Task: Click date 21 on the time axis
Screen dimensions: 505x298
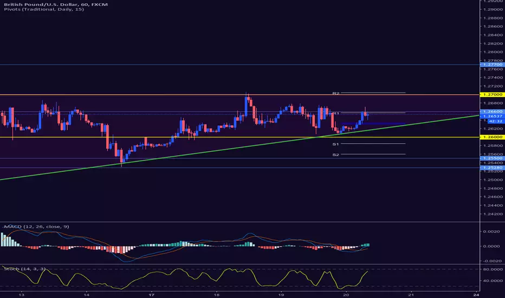Action: 411,295
